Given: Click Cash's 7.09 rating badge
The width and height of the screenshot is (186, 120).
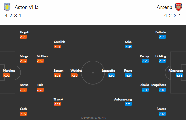Looking at the screenshot, I should pos(23,114).
